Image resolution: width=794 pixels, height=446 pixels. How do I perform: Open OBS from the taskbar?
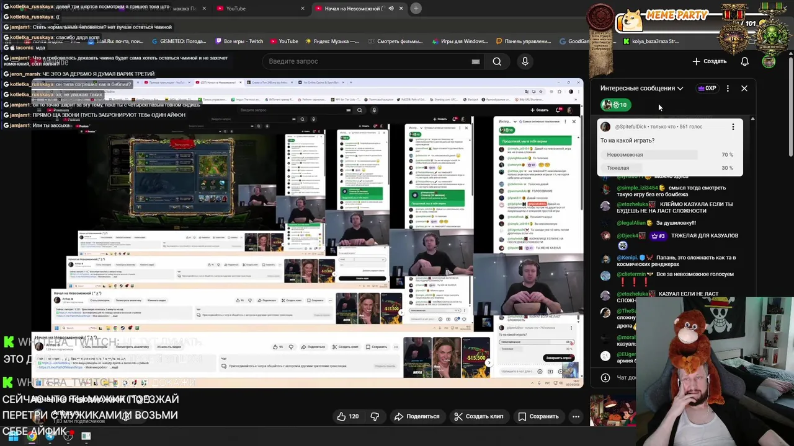tap(68, 436)
